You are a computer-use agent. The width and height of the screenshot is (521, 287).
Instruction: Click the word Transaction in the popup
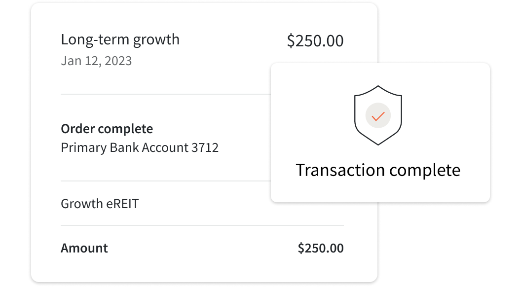(x=340, y=170)
